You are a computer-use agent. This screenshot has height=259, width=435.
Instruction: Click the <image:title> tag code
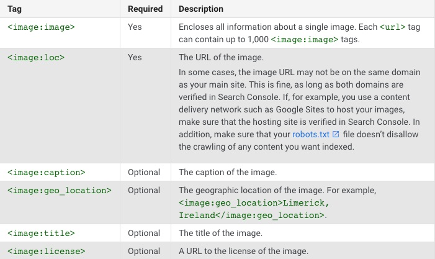[x=41, y=233]
